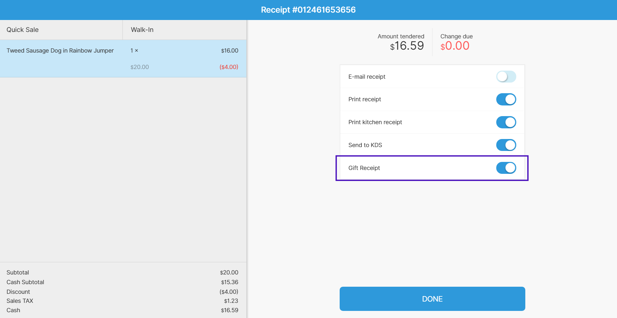The width and height of the screenshot is (617, 318).
Task: Turn off the Print receipt switch
Action: click(x=506, y=99)
